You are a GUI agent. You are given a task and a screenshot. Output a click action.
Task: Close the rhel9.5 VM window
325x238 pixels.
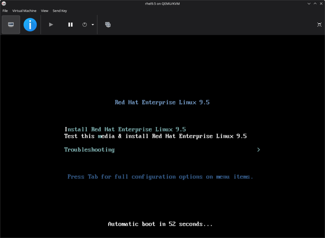[321, 3]
